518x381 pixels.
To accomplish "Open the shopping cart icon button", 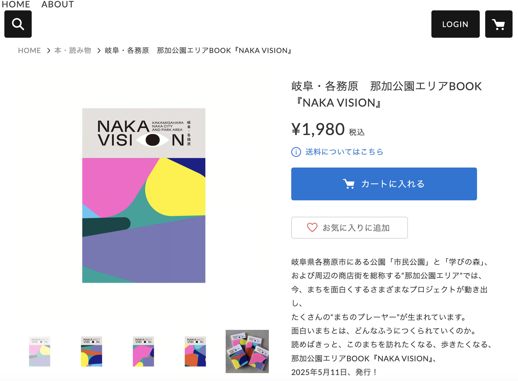I will pos(499,24).
